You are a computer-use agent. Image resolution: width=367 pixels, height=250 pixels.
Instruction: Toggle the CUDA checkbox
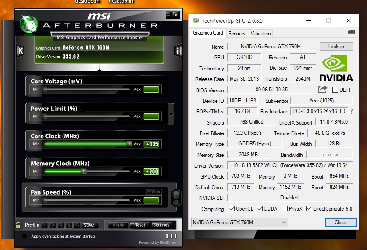(260, 209)
